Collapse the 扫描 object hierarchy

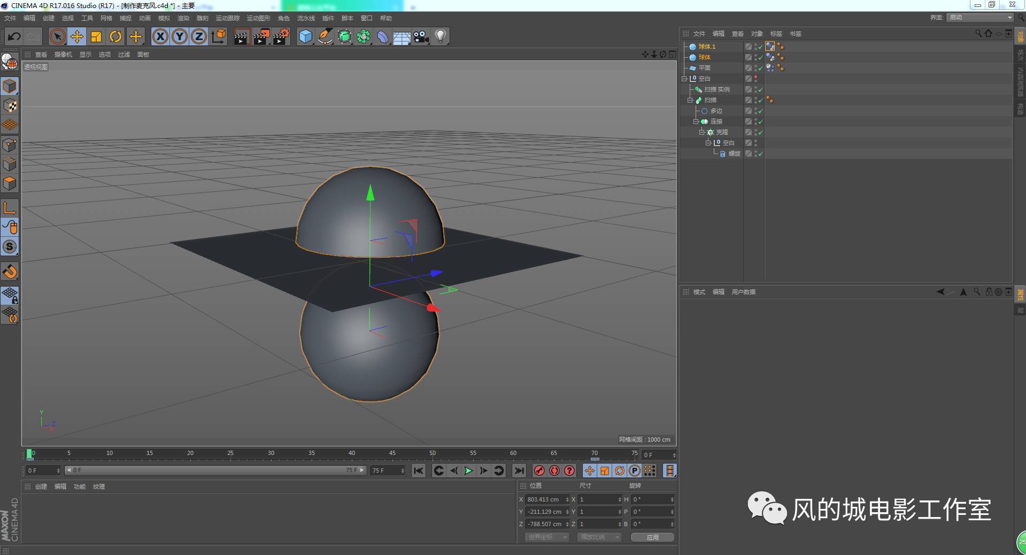(690, 100)
